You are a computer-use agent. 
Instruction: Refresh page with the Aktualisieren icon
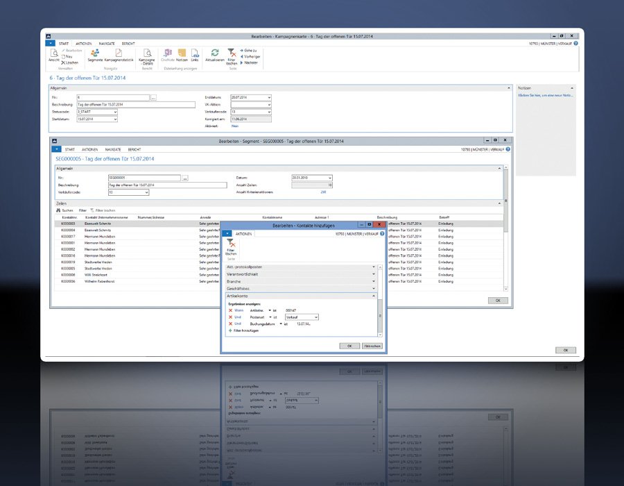pyautogui.click(x=215, y=54)
